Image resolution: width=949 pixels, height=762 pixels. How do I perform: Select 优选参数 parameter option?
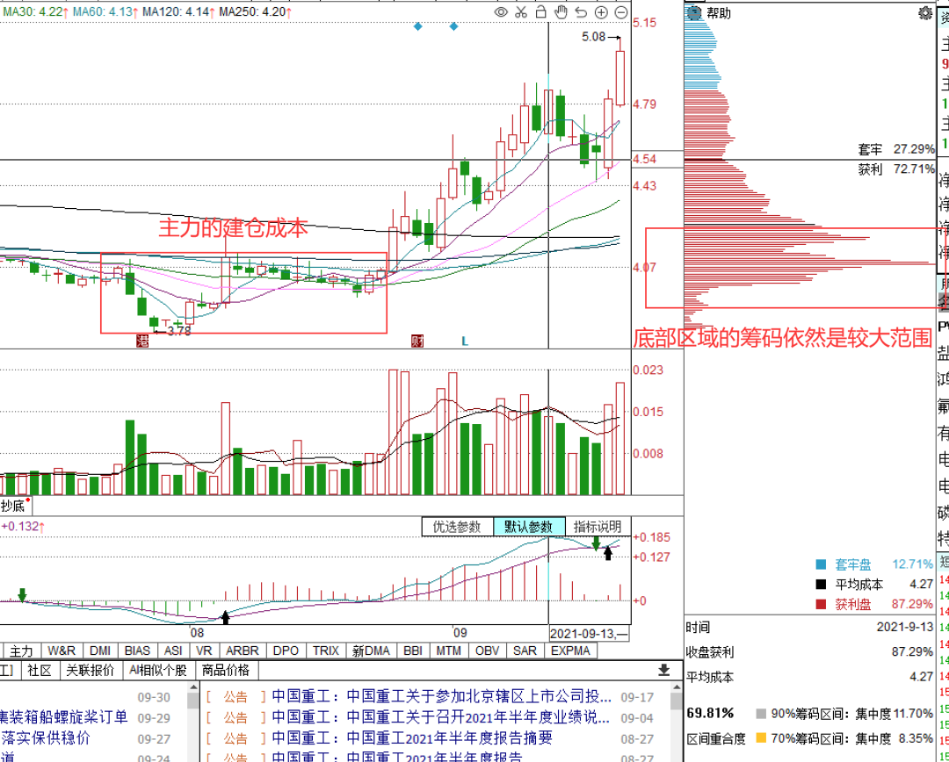pos(457,527)
